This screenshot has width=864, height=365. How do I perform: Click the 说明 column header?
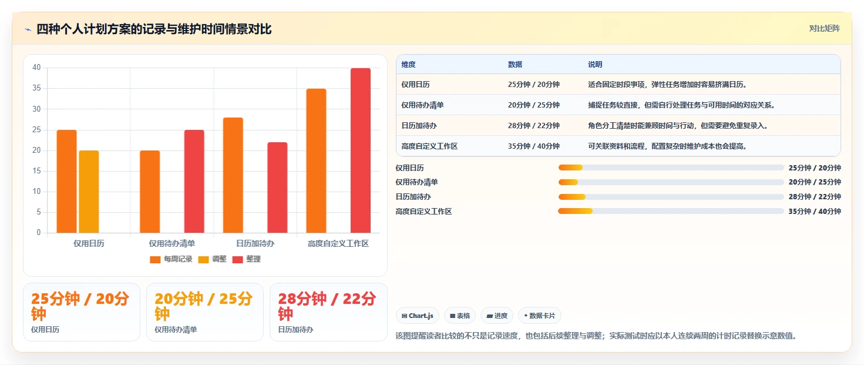click(x=595, y=65)
